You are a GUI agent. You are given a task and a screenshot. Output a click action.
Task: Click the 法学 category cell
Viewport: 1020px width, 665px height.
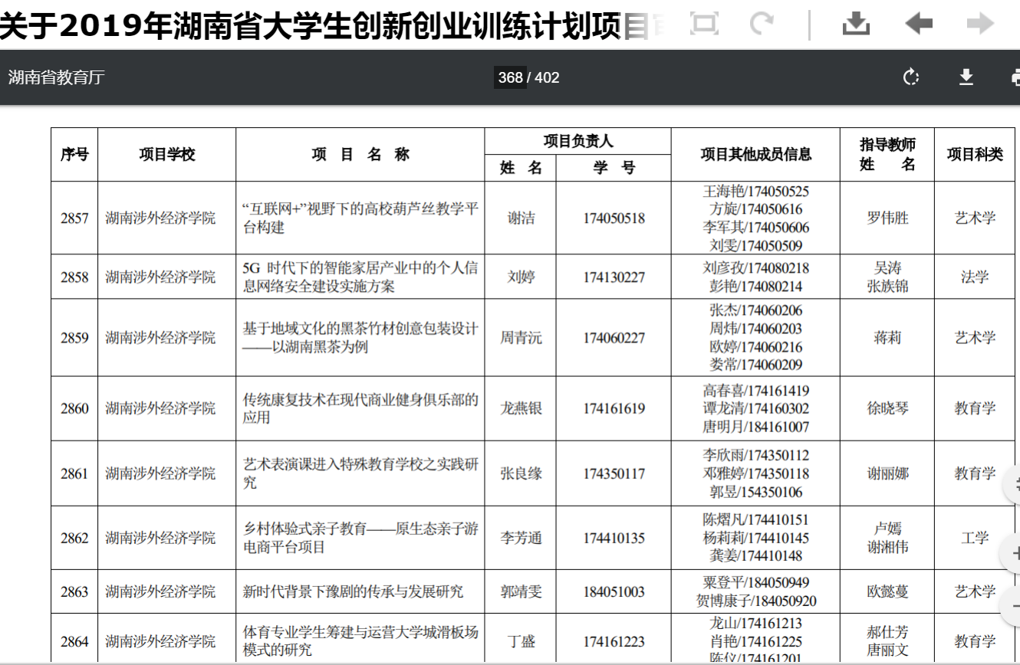click(x=975, y=277)
